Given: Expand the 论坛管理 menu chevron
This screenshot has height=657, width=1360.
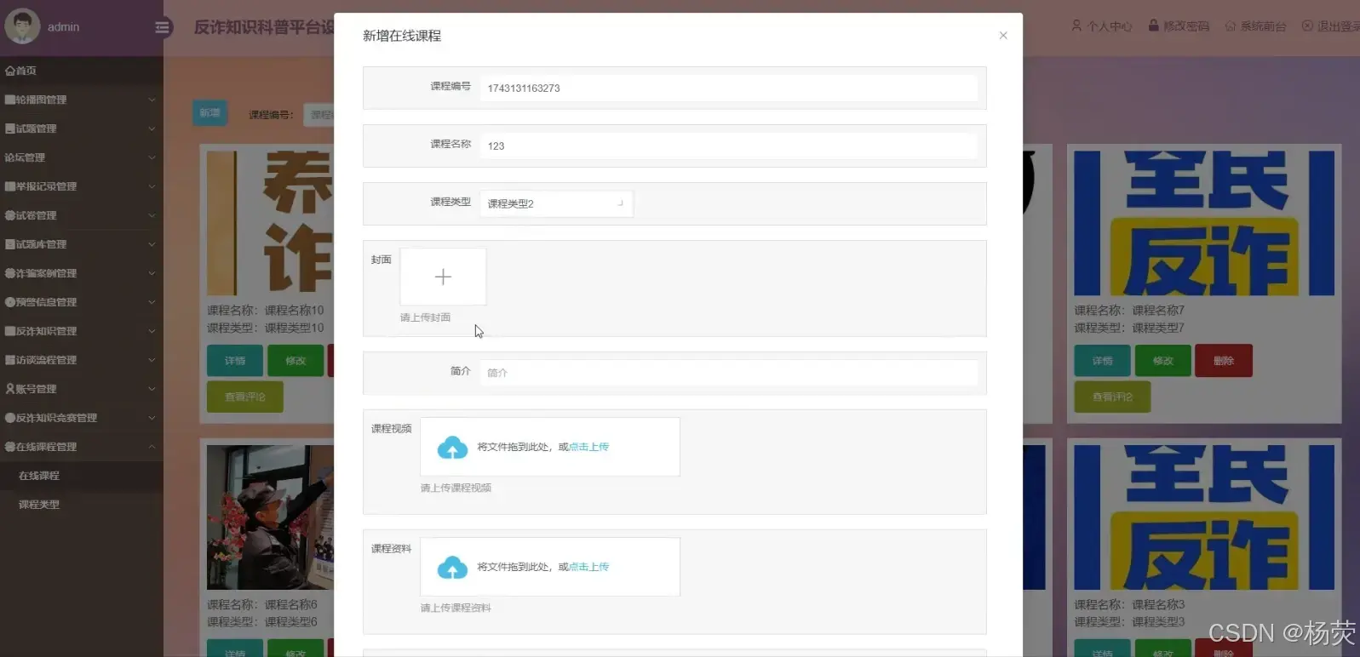Looking at the screenshot, I should click(152, 157).
